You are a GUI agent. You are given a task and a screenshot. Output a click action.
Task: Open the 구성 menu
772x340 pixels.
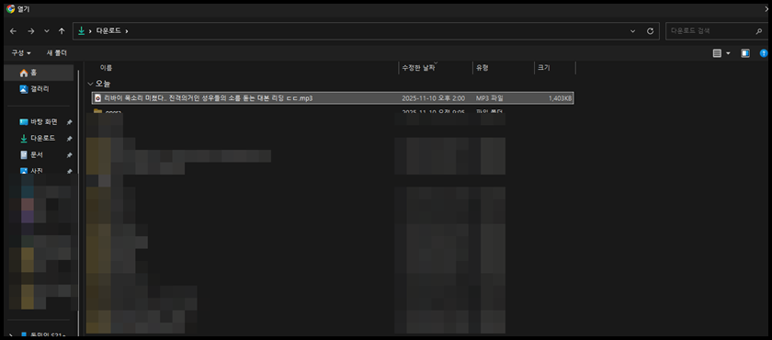pos(21,52)
